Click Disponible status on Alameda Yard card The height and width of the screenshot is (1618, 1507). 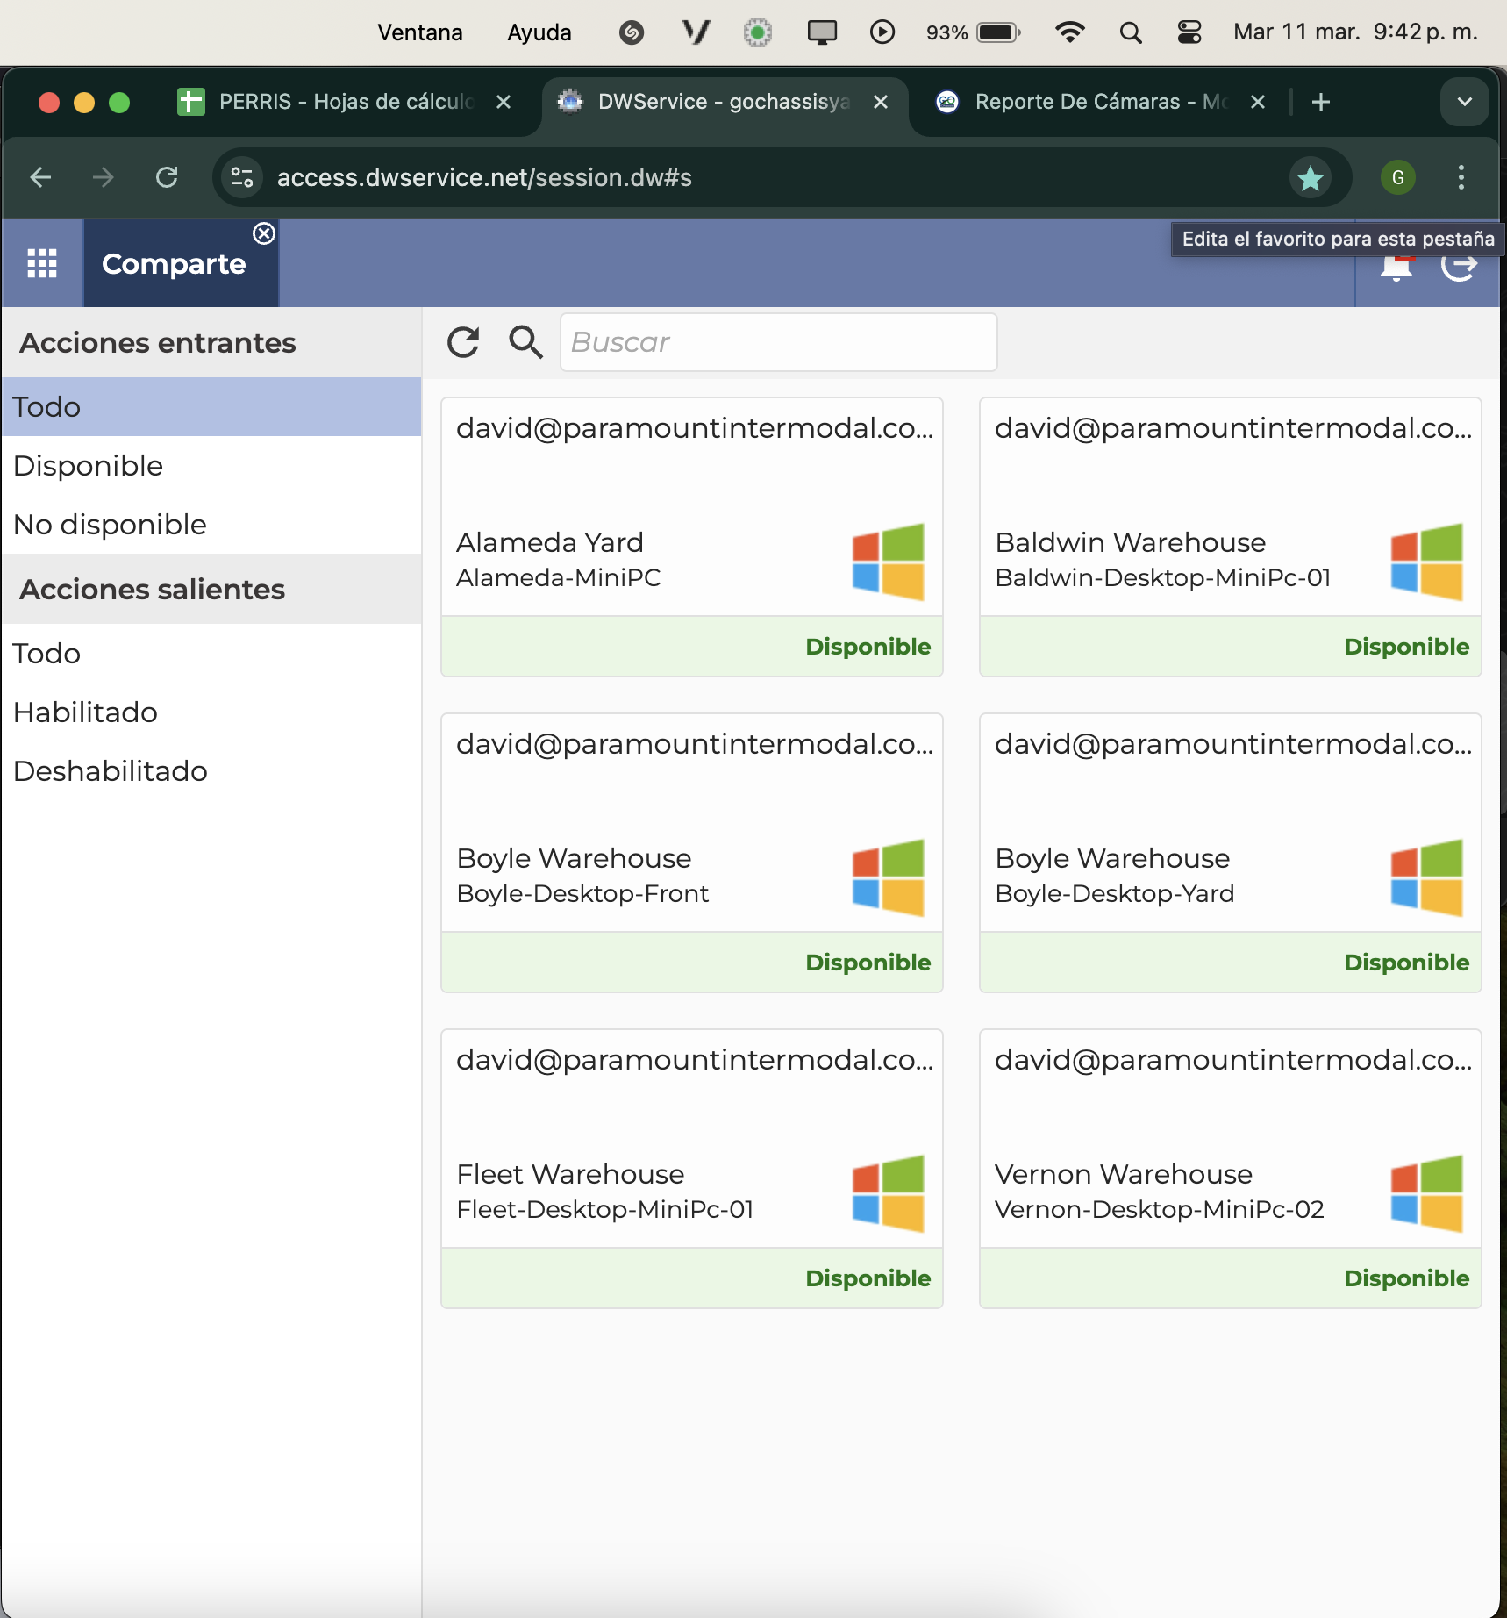click(868, 647)
